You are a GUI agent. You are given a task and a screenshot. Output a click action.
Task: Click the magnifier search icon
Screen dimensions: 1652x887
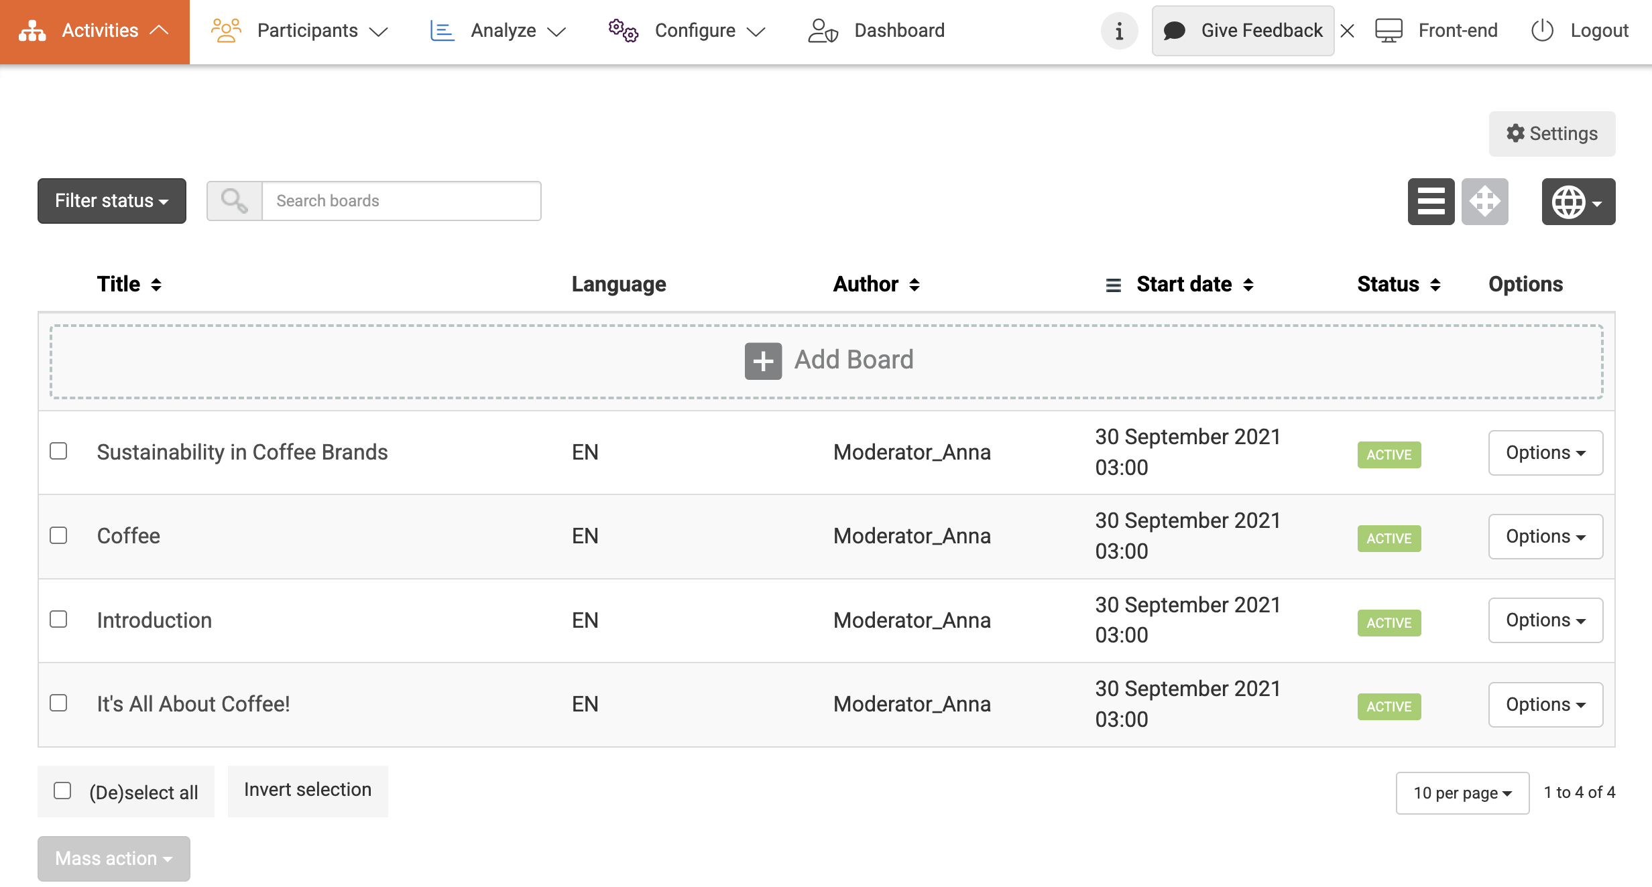tap(234, 201)
